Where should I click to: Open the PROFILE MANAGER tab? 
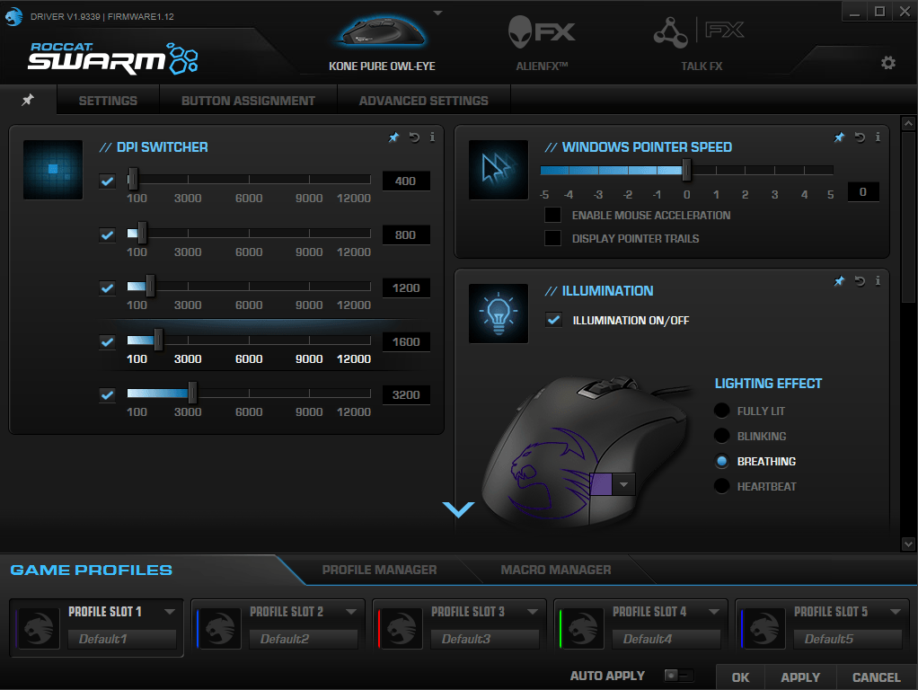tap(379, 570)
